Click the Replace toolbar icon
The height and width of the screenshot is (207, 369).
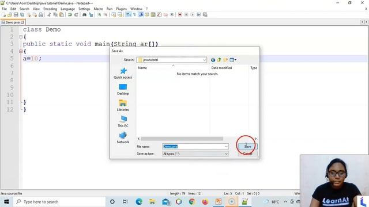point(91,14)
